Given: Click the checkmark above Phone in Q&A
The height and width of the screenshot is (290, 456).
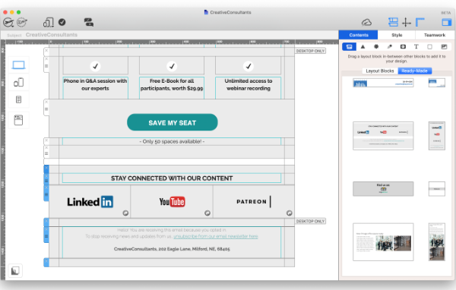Looking at the screenshot, I should (95, 66).
